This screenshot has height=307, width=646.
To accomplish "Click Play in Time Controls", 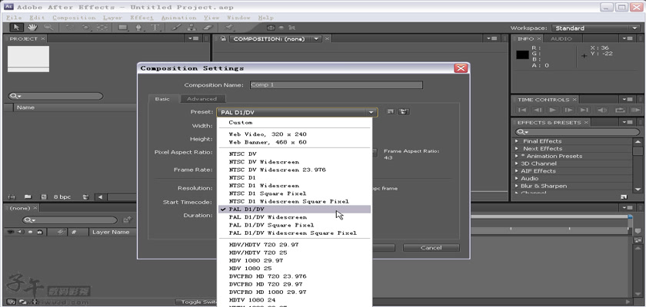I will pos(553,111).
